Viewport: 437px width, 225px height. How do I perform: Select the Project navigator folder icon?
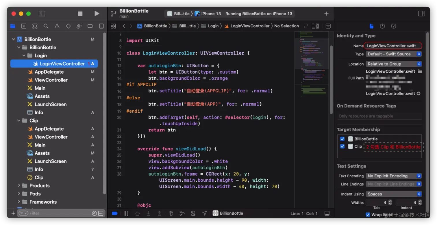[x=13, y=26]
